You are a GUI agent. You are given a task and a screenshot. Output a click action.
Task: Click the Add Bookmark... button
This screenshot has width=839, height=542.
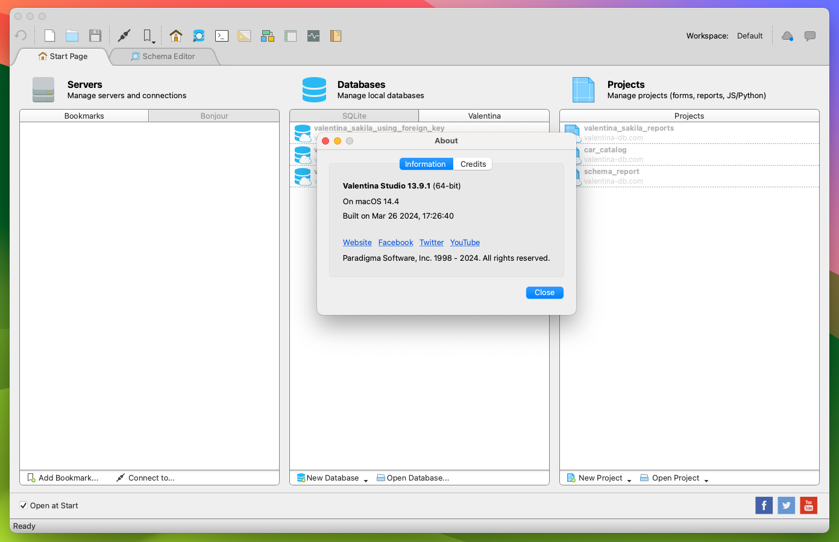(x=63, y=478)
